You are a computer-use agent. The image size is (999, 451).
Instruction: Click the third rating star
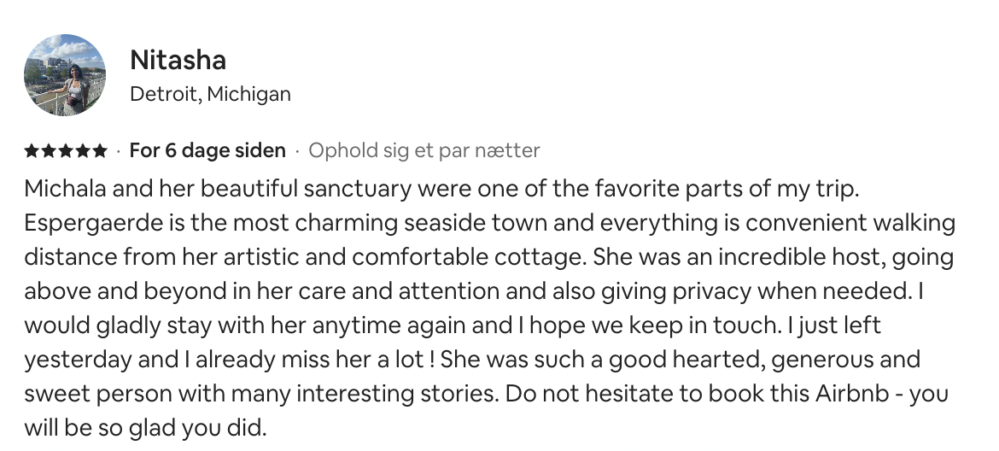(x=66, y=151)
